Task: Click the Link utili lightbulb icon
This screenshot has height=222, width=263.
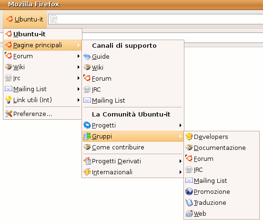Action: [9, 100]
